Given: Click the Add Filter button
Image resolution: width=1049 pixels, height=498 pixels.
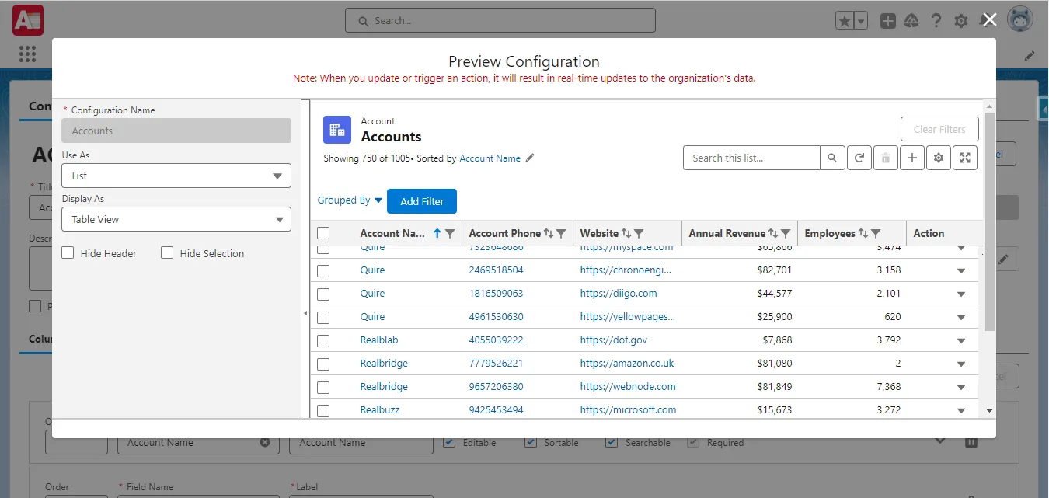Looking at the screenshot, I should point(422,200).
